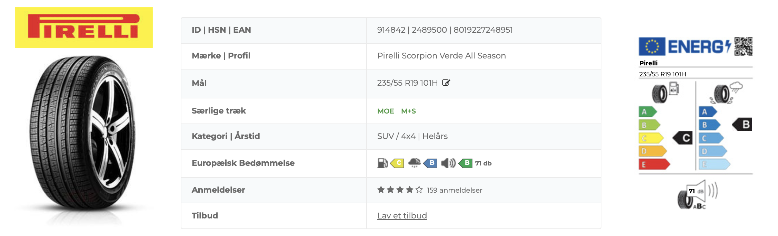The image size is (778, 236).
Task: Click the yellow fuel rating C badge
Action: [398, 163]
